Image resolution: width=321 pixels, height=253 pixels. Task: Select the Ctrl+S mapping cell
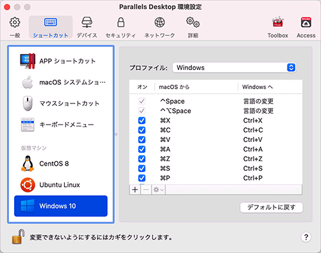point(253,168)
